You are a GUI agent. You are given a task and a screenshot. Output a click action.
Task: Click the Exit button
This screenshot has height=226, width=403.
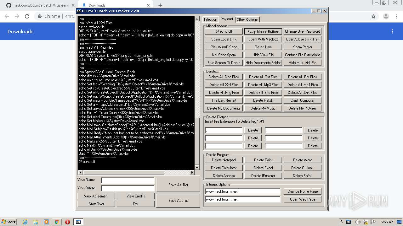tap(136, 204)
